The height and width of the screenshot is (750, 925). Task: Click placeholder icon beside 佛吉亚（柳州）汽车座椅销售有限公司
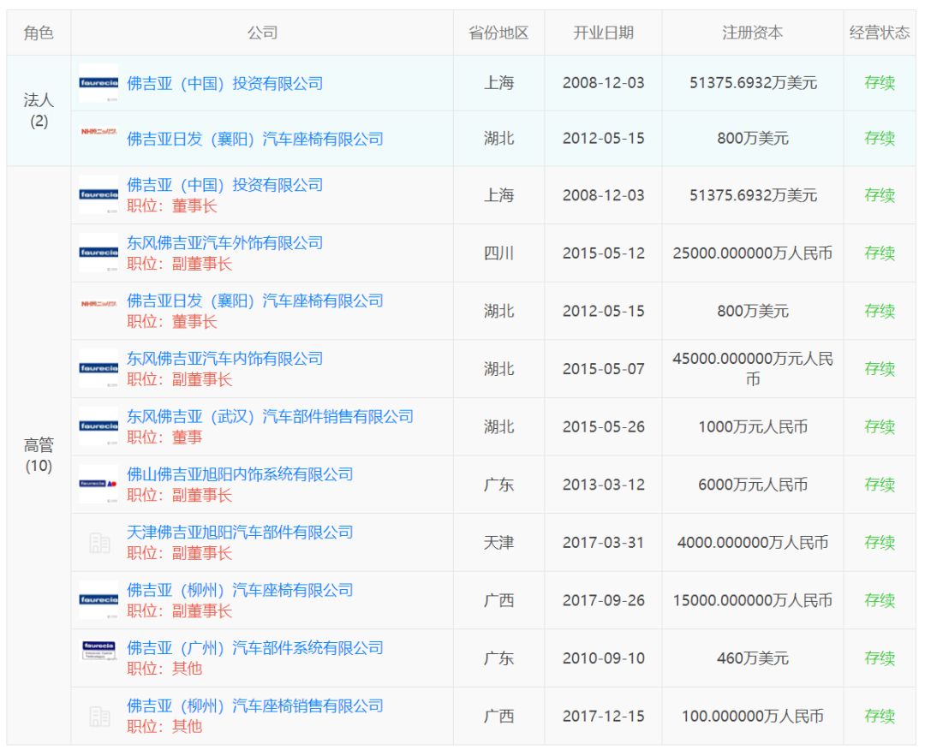coord(98,716)
